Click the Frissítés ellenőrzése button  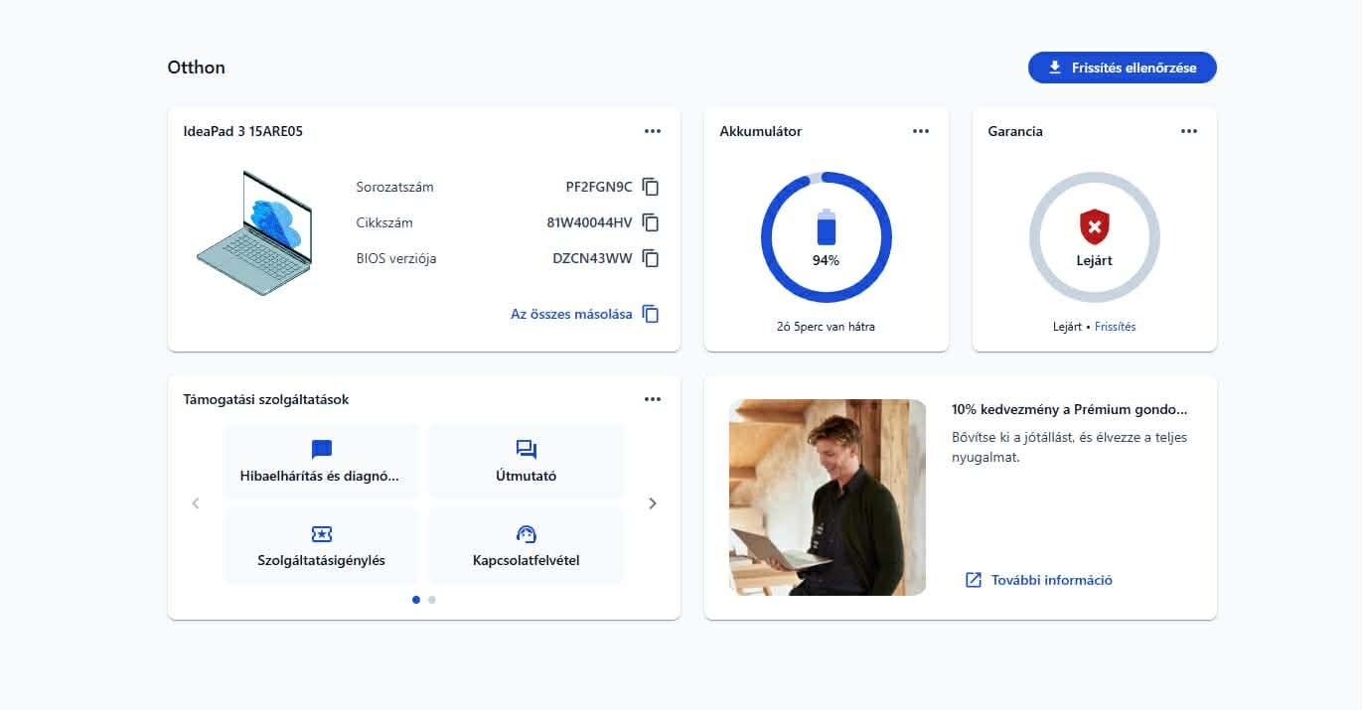pyautogui.click(x=1122, y=68)
